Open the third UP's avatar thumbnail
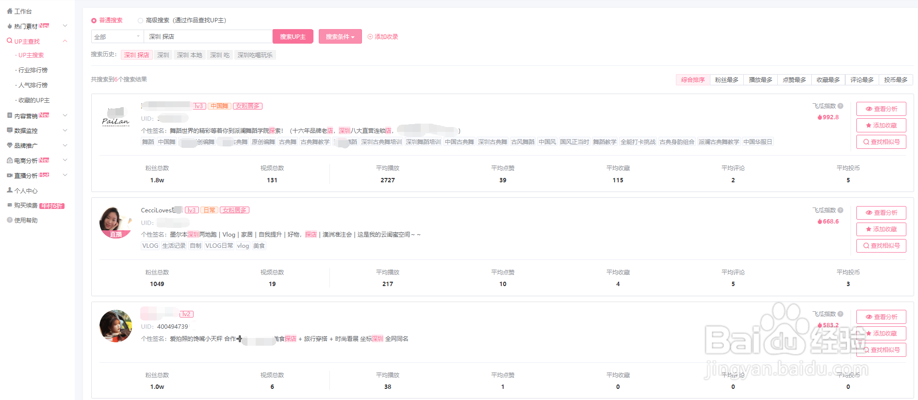 point(115,326)
